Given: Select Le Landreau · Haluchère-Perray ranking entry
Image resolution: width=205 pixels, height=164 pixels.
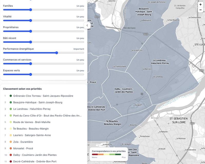Looking at the screenshot, I should (x=44, y=109).
